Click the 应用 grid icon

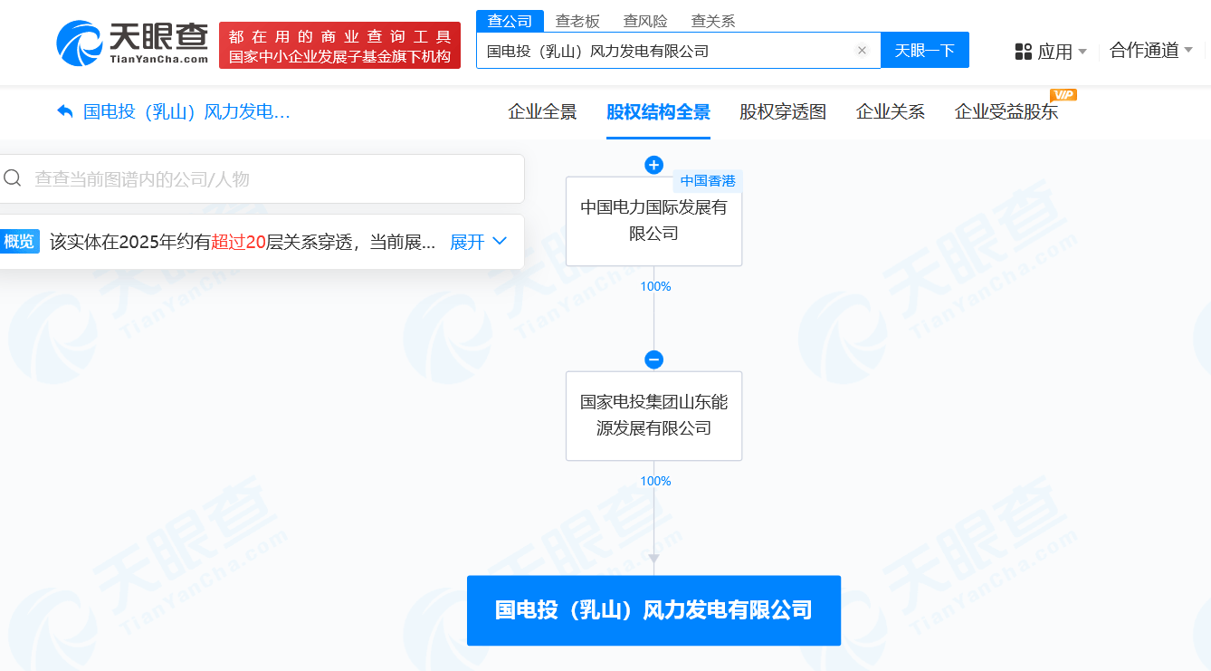1024,52
